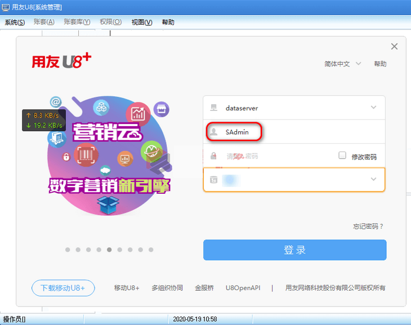Screen dimensions: 411x325
Task: Open the 帮助 menu in menu bar
Action: (168, 23)
